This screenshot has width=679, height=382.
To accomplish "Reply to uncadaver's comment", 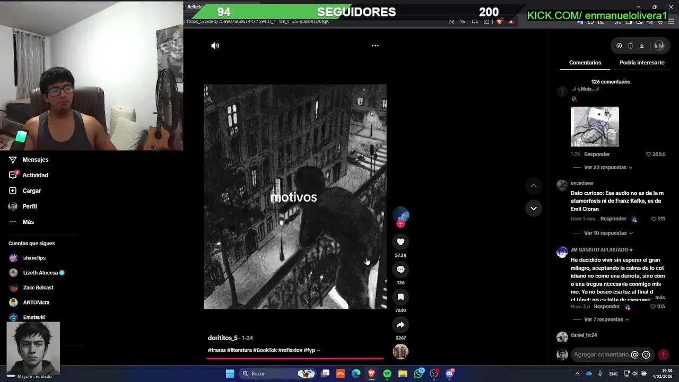I will pos(613,219).
